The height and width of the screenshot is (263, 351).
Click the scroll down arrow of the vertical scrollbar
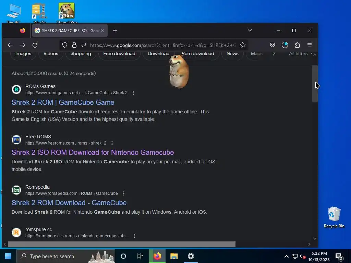pyautogui.click(x=315, y=239)
